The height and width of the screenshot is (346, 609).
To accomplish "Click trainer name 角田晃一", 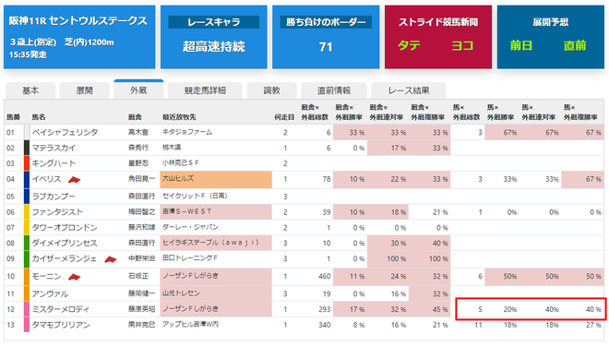I will click(141, 179).
